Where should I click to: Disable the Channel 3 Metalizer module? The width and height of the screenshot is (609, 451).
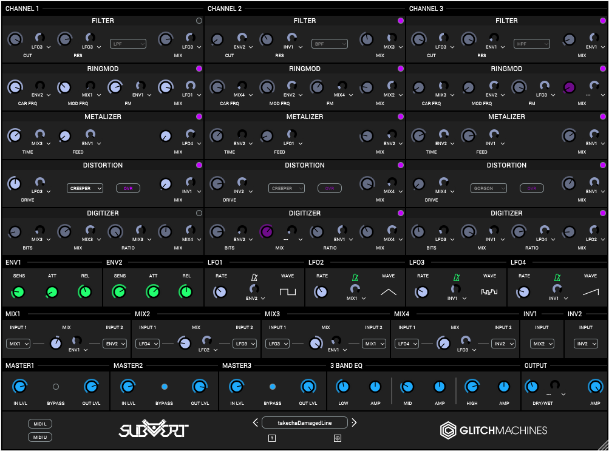(602, 117)
